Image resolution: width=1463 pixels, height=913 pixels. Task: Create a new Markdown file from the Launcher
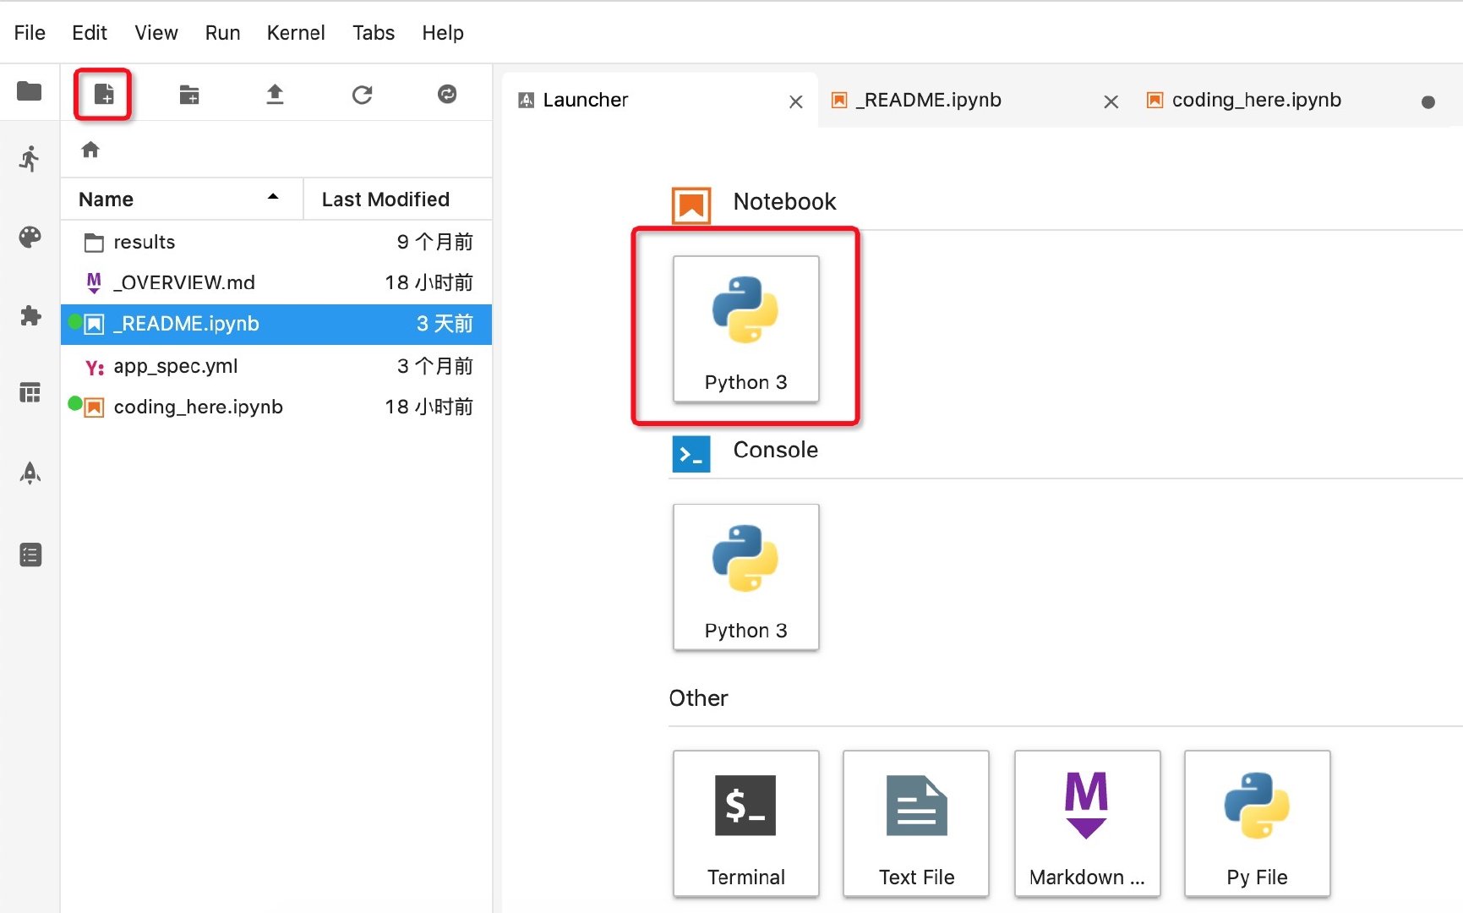1087,823
